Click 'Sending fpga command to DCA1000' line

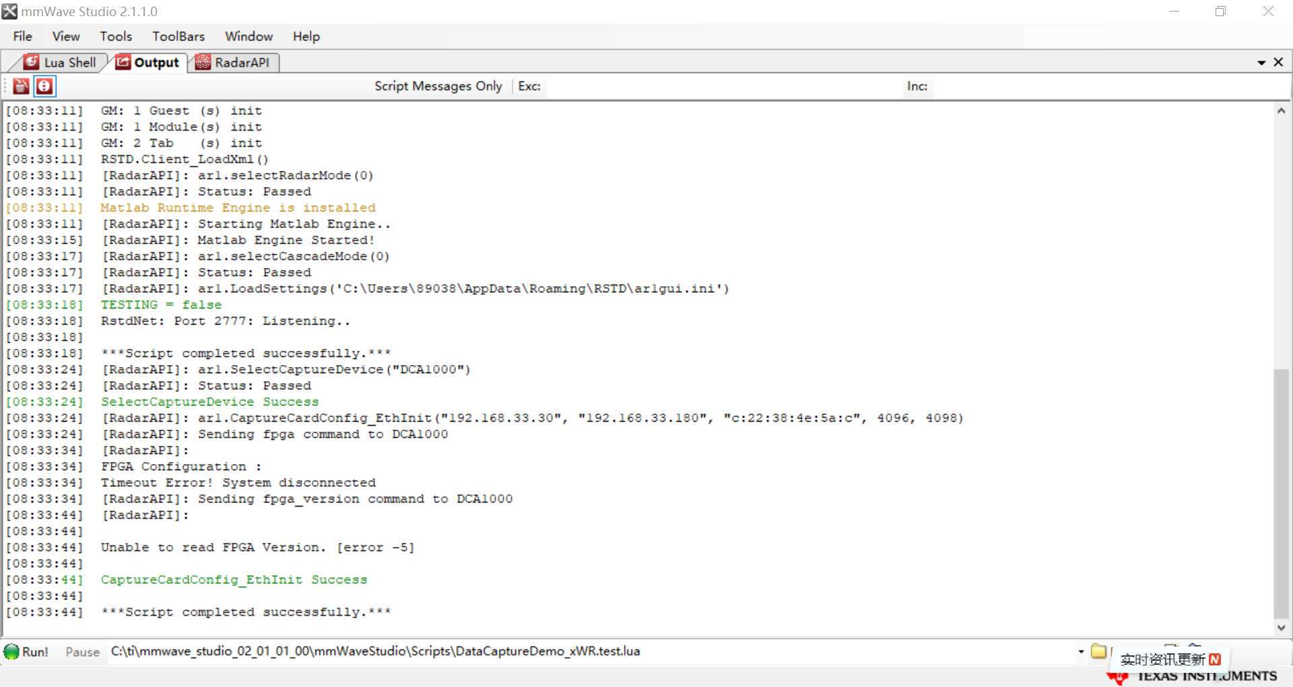[274, 434]
